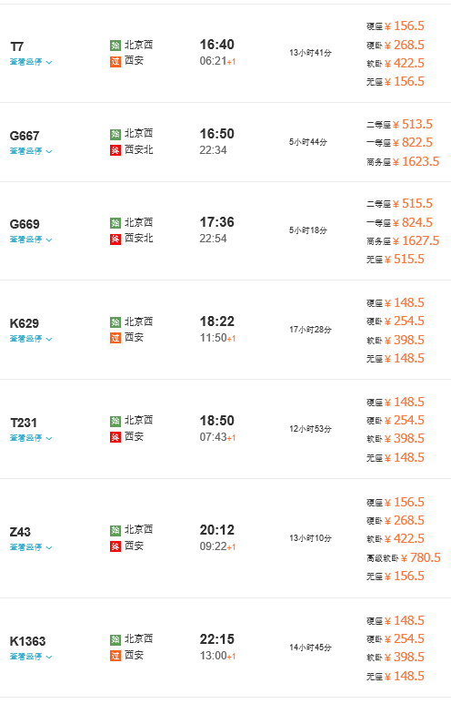Image resolution: width=451 pixels, height=704 pixels.
Task: Expand the stop list under T7
Action: click(x=31, y=62)
